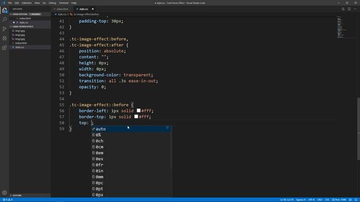
Task: Click the border-top #fff color swatch
Action: click(136, 117)
